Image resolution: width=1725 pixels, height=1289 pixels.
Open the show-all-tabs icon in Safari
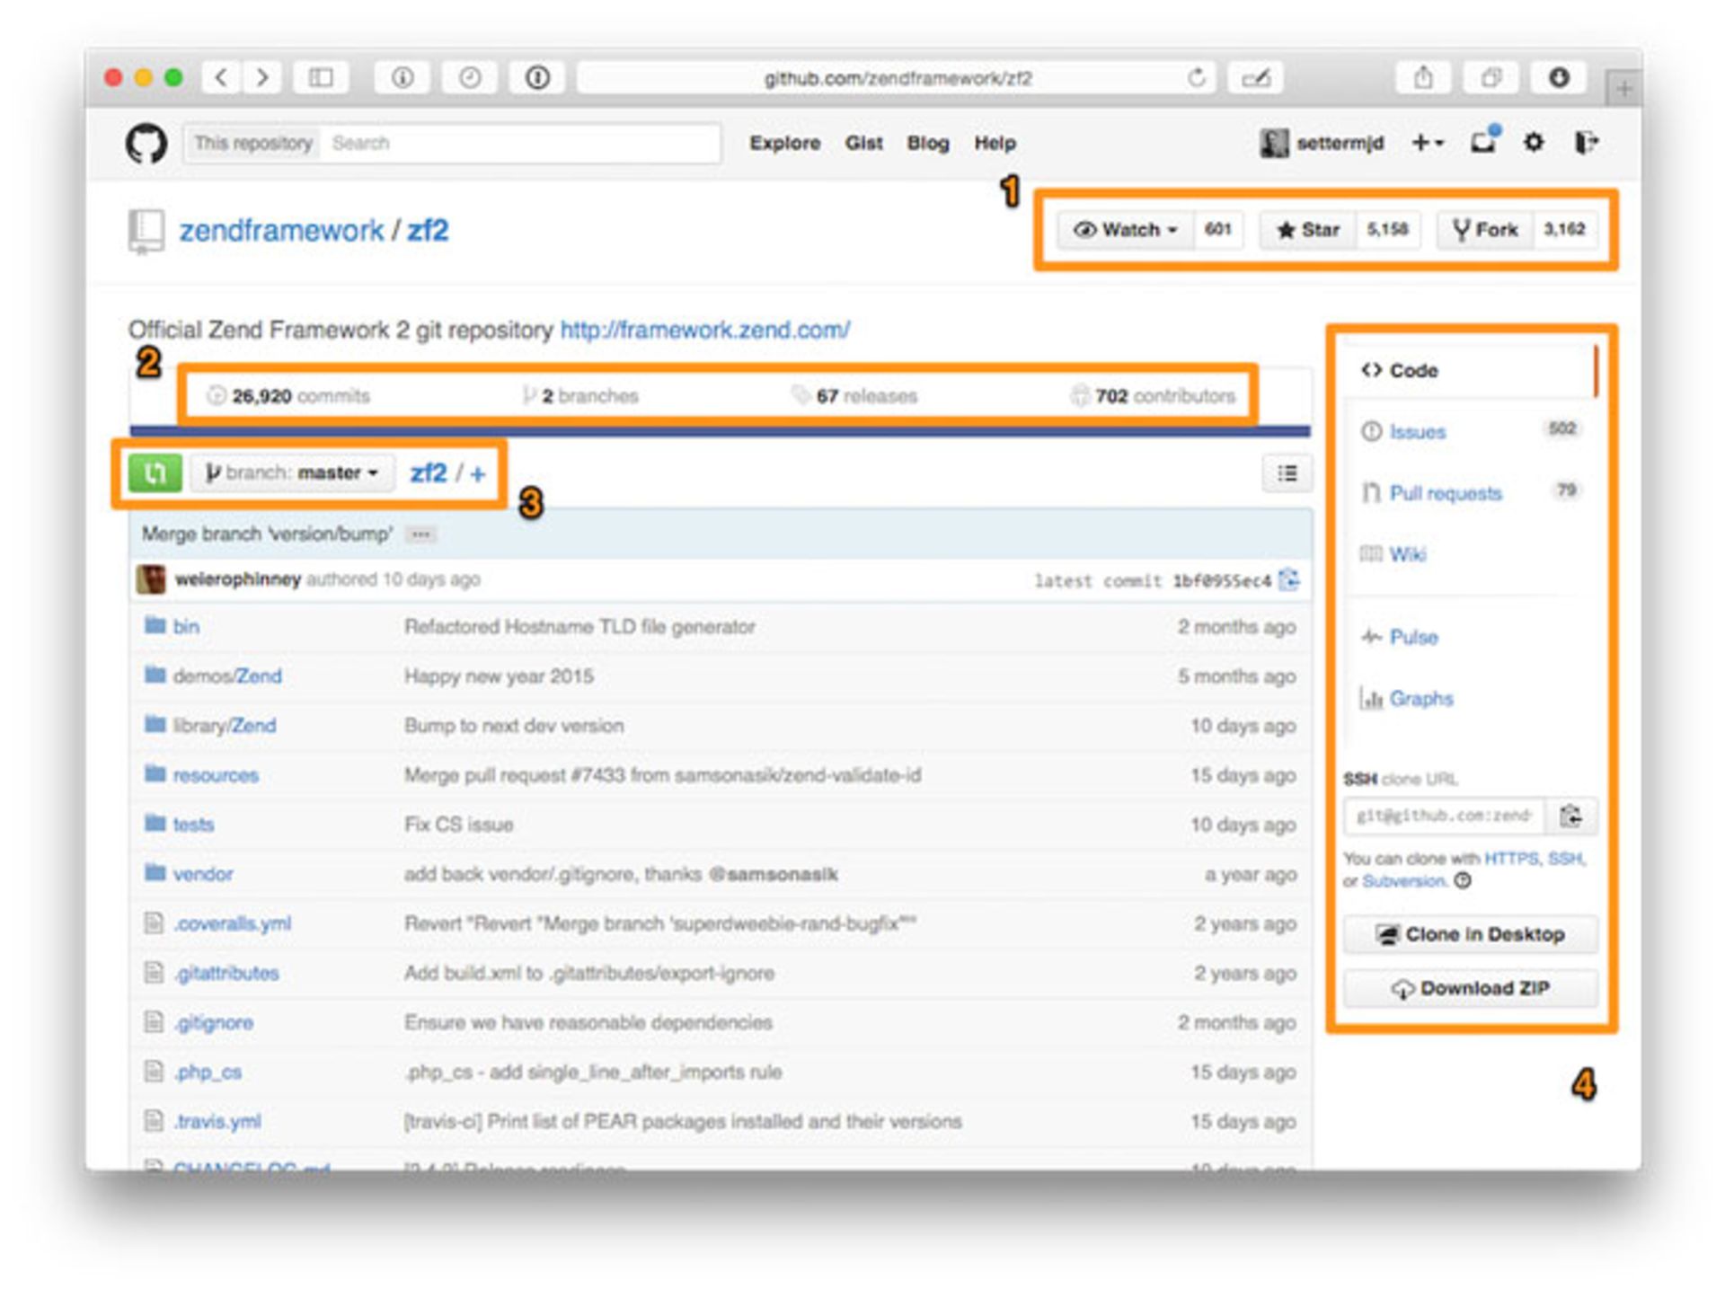pyautogui.click(x=1491, y=78)
